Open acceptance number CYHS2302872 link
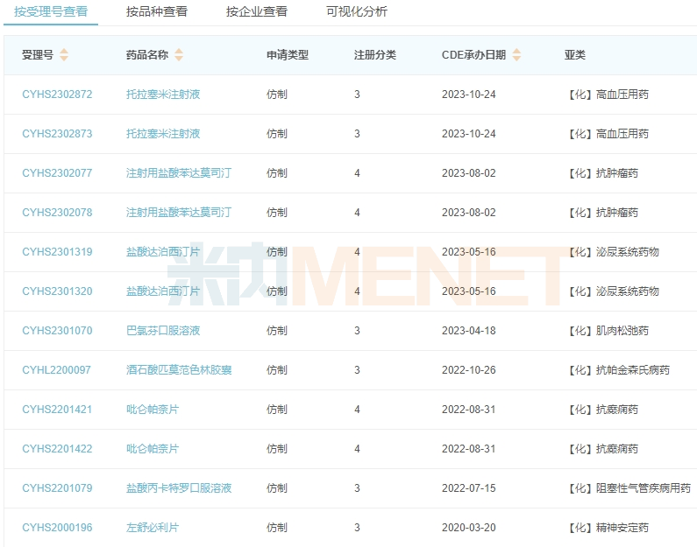 [x=57, y=95]
